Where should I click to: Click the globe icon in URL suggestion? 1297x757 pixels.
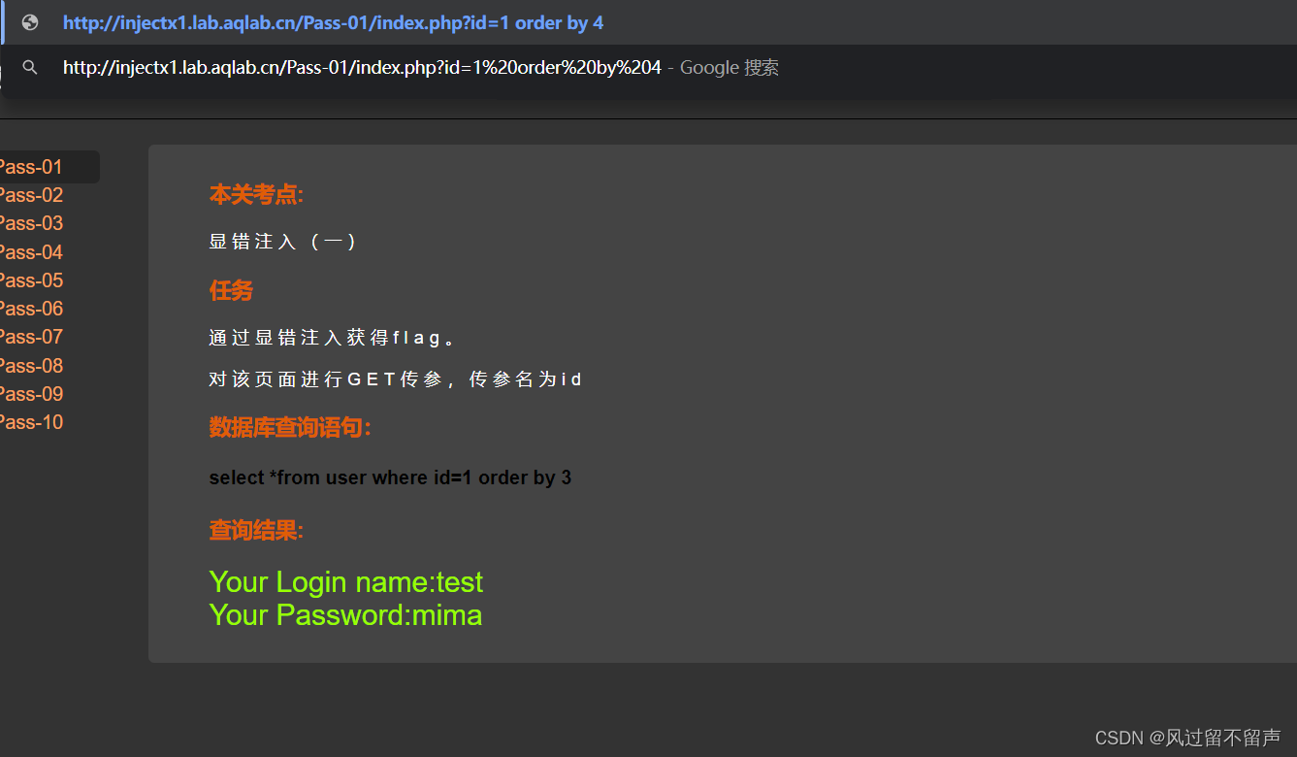tap(30, 22)
